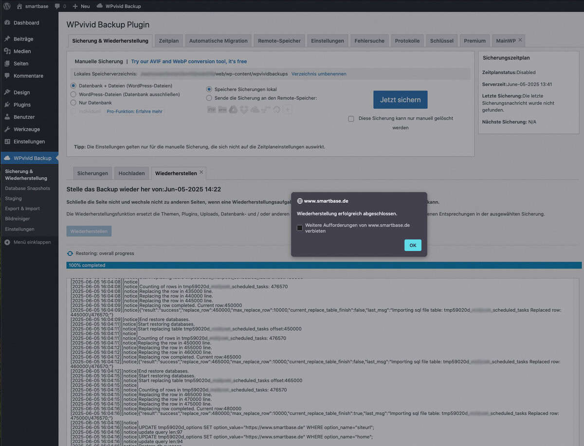Screen dimensions: 584x446
Task: Close the Wiederherstellen tab with its X
Action: coord(201,172)
